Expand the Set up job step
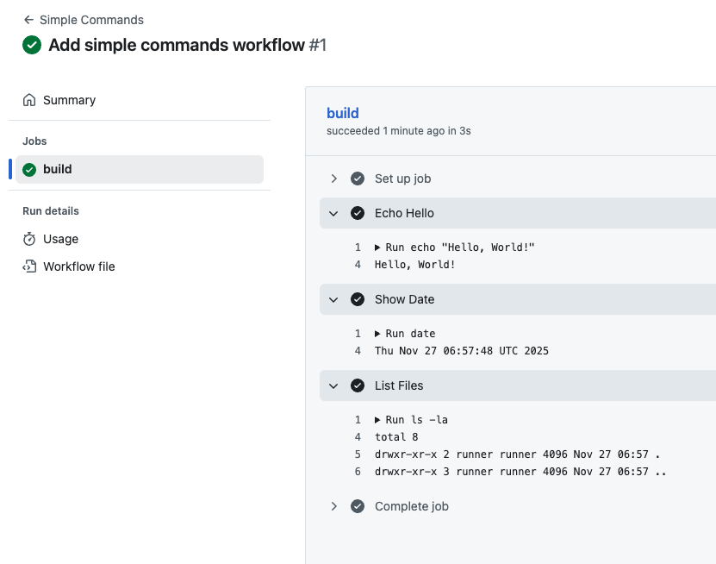Screen dimensions: 716x564 (334, 179)
